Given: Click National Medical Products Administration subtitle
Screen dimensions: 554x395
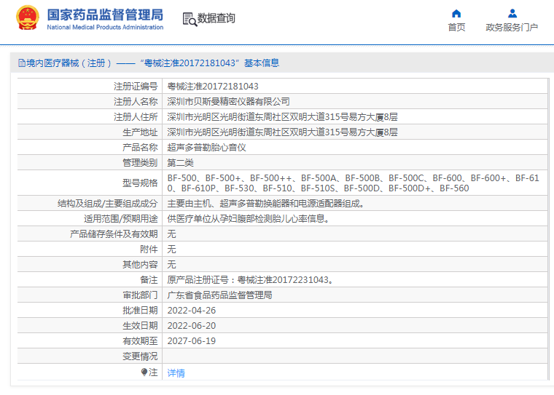Looking at the screenshot, I should pyautogui.click(x=105, y=27).
